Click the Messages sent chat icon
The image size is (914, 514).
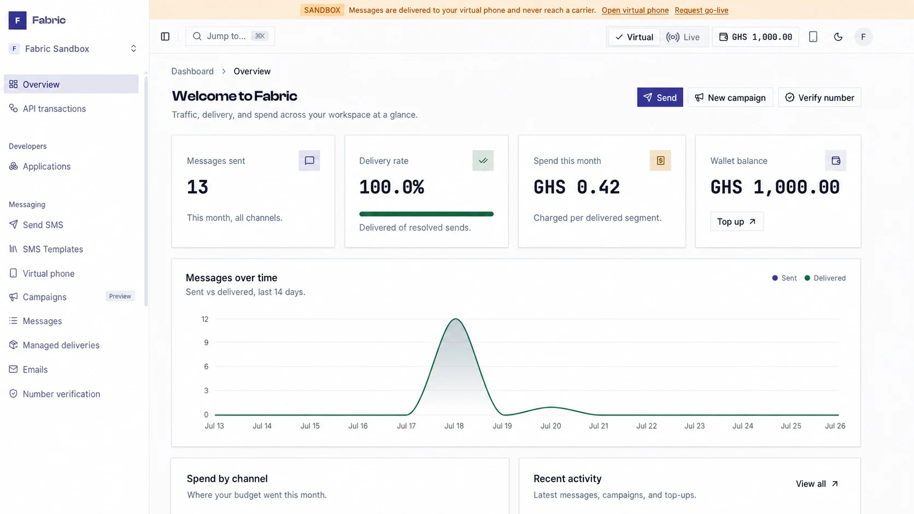309,161
